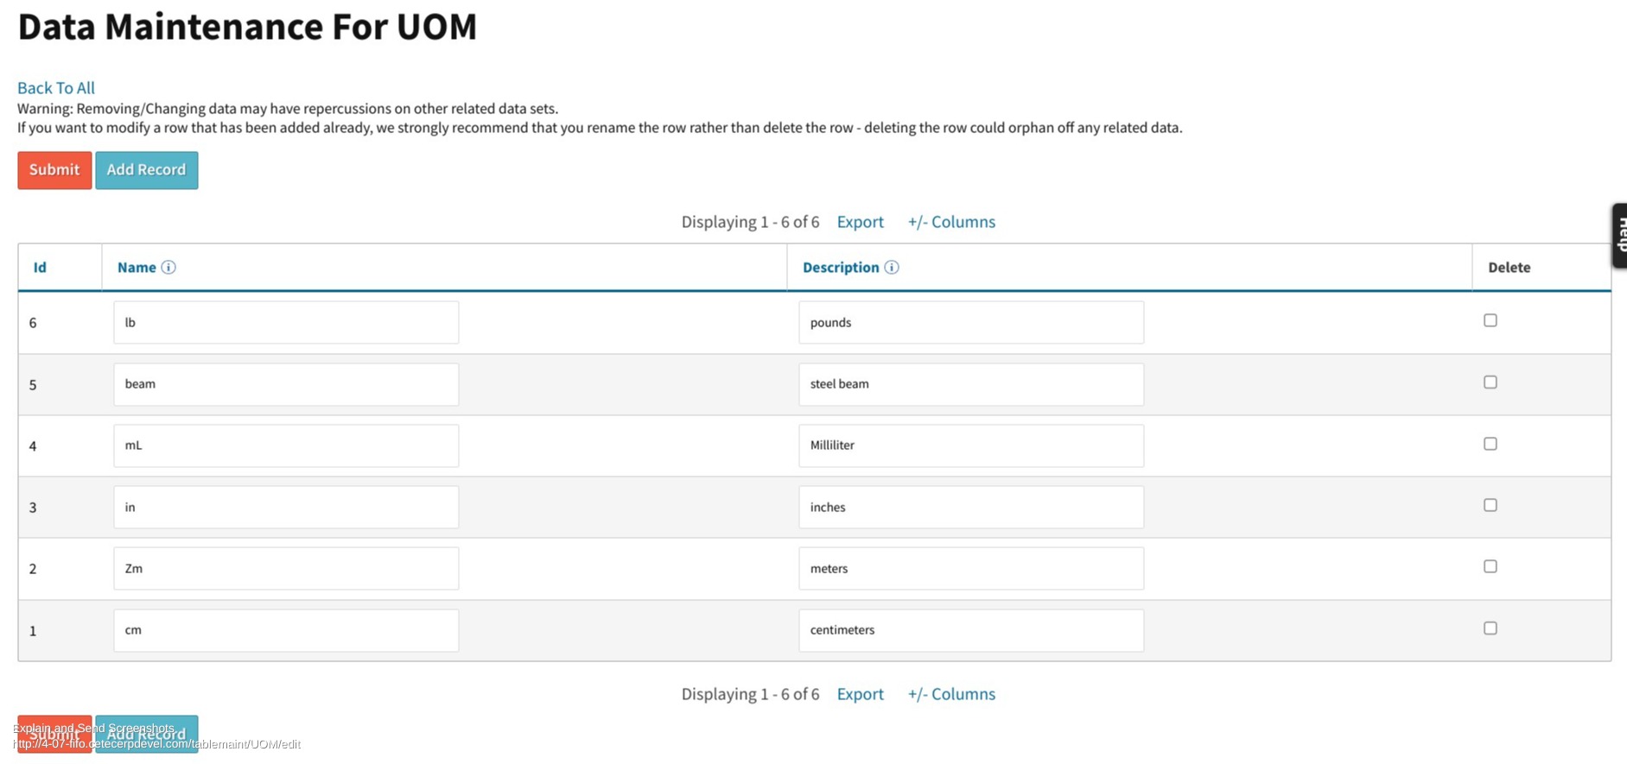Open the Help side tab

click(1619, 236)
